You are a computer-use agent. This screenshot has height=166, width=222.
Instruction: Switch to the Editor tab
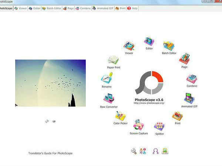[34, 8]
